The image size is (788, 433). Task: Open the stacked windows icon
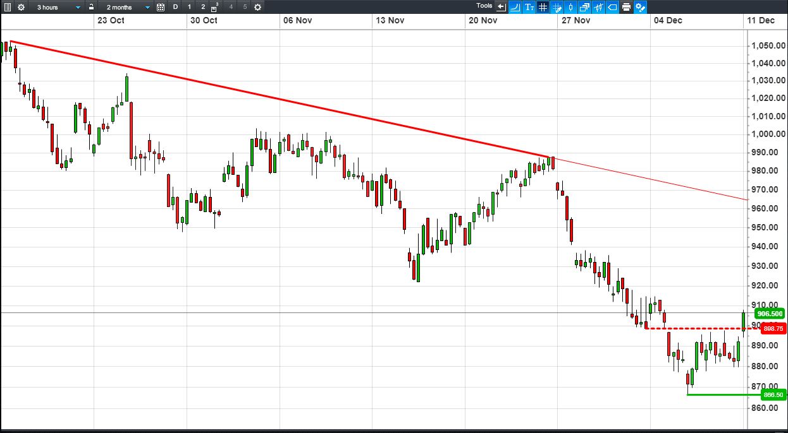(x=584, y=7)
